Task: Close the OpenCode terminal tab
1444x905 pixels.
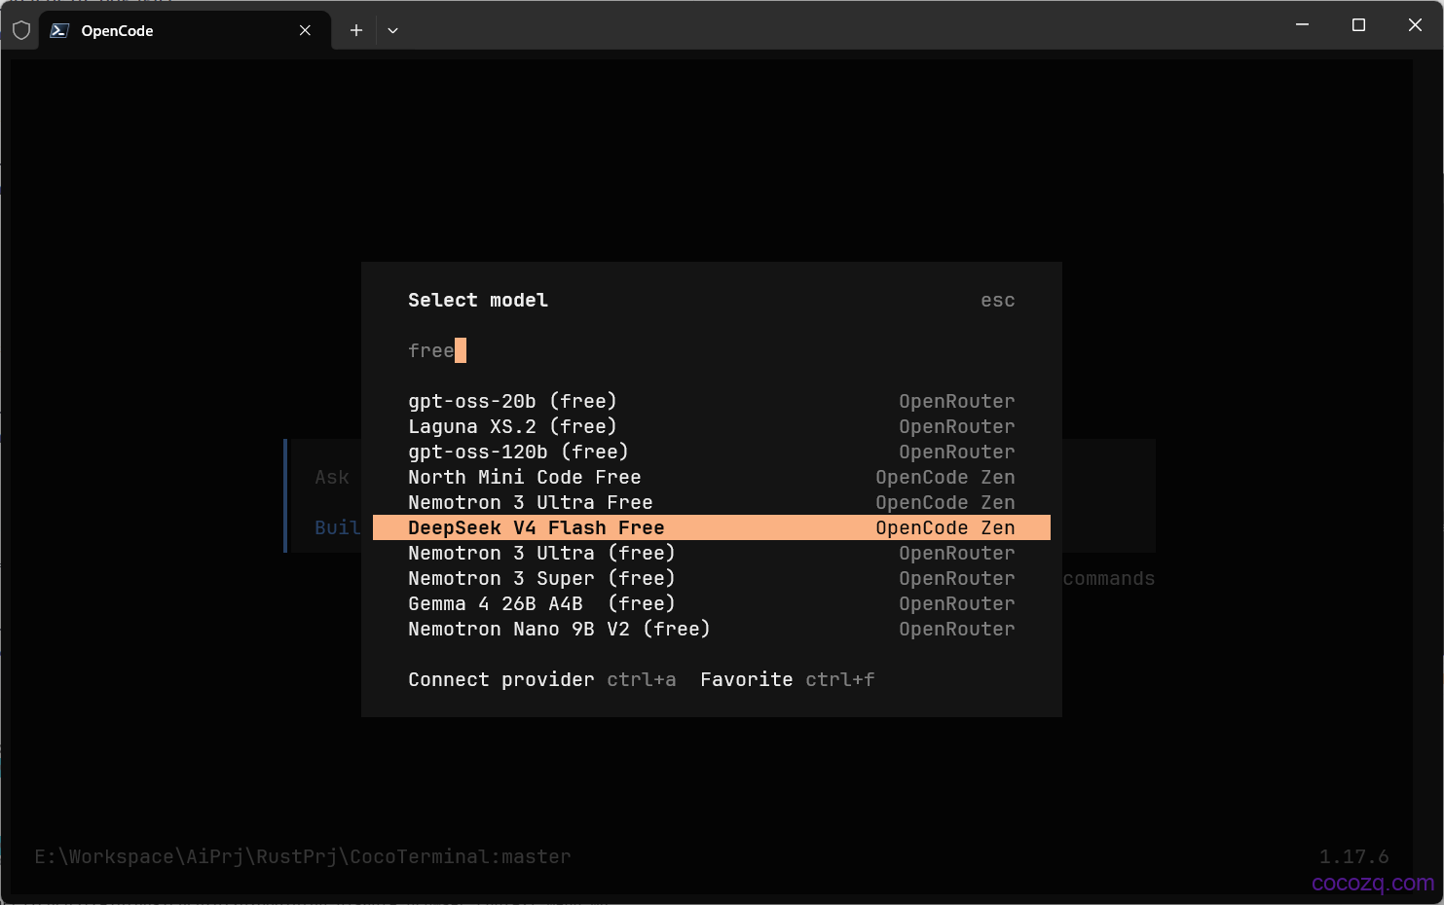Action: pos(305,30)
